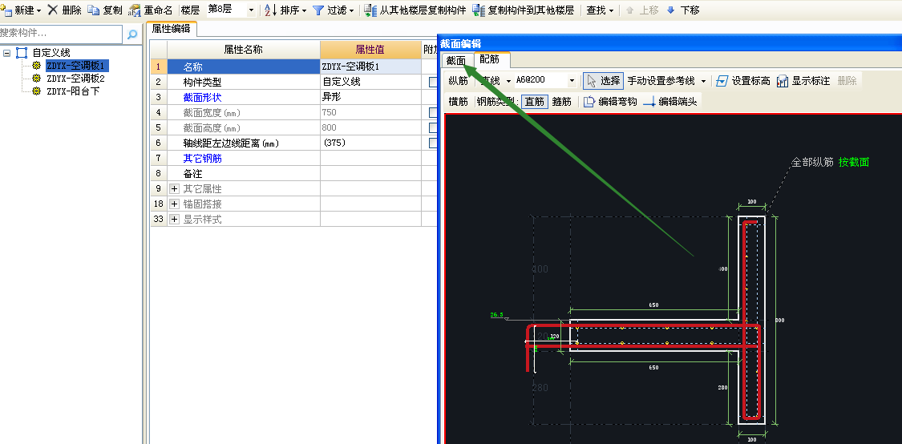
Task: Select ZDYX-空调板2 in tree
Action: (76, 79)
